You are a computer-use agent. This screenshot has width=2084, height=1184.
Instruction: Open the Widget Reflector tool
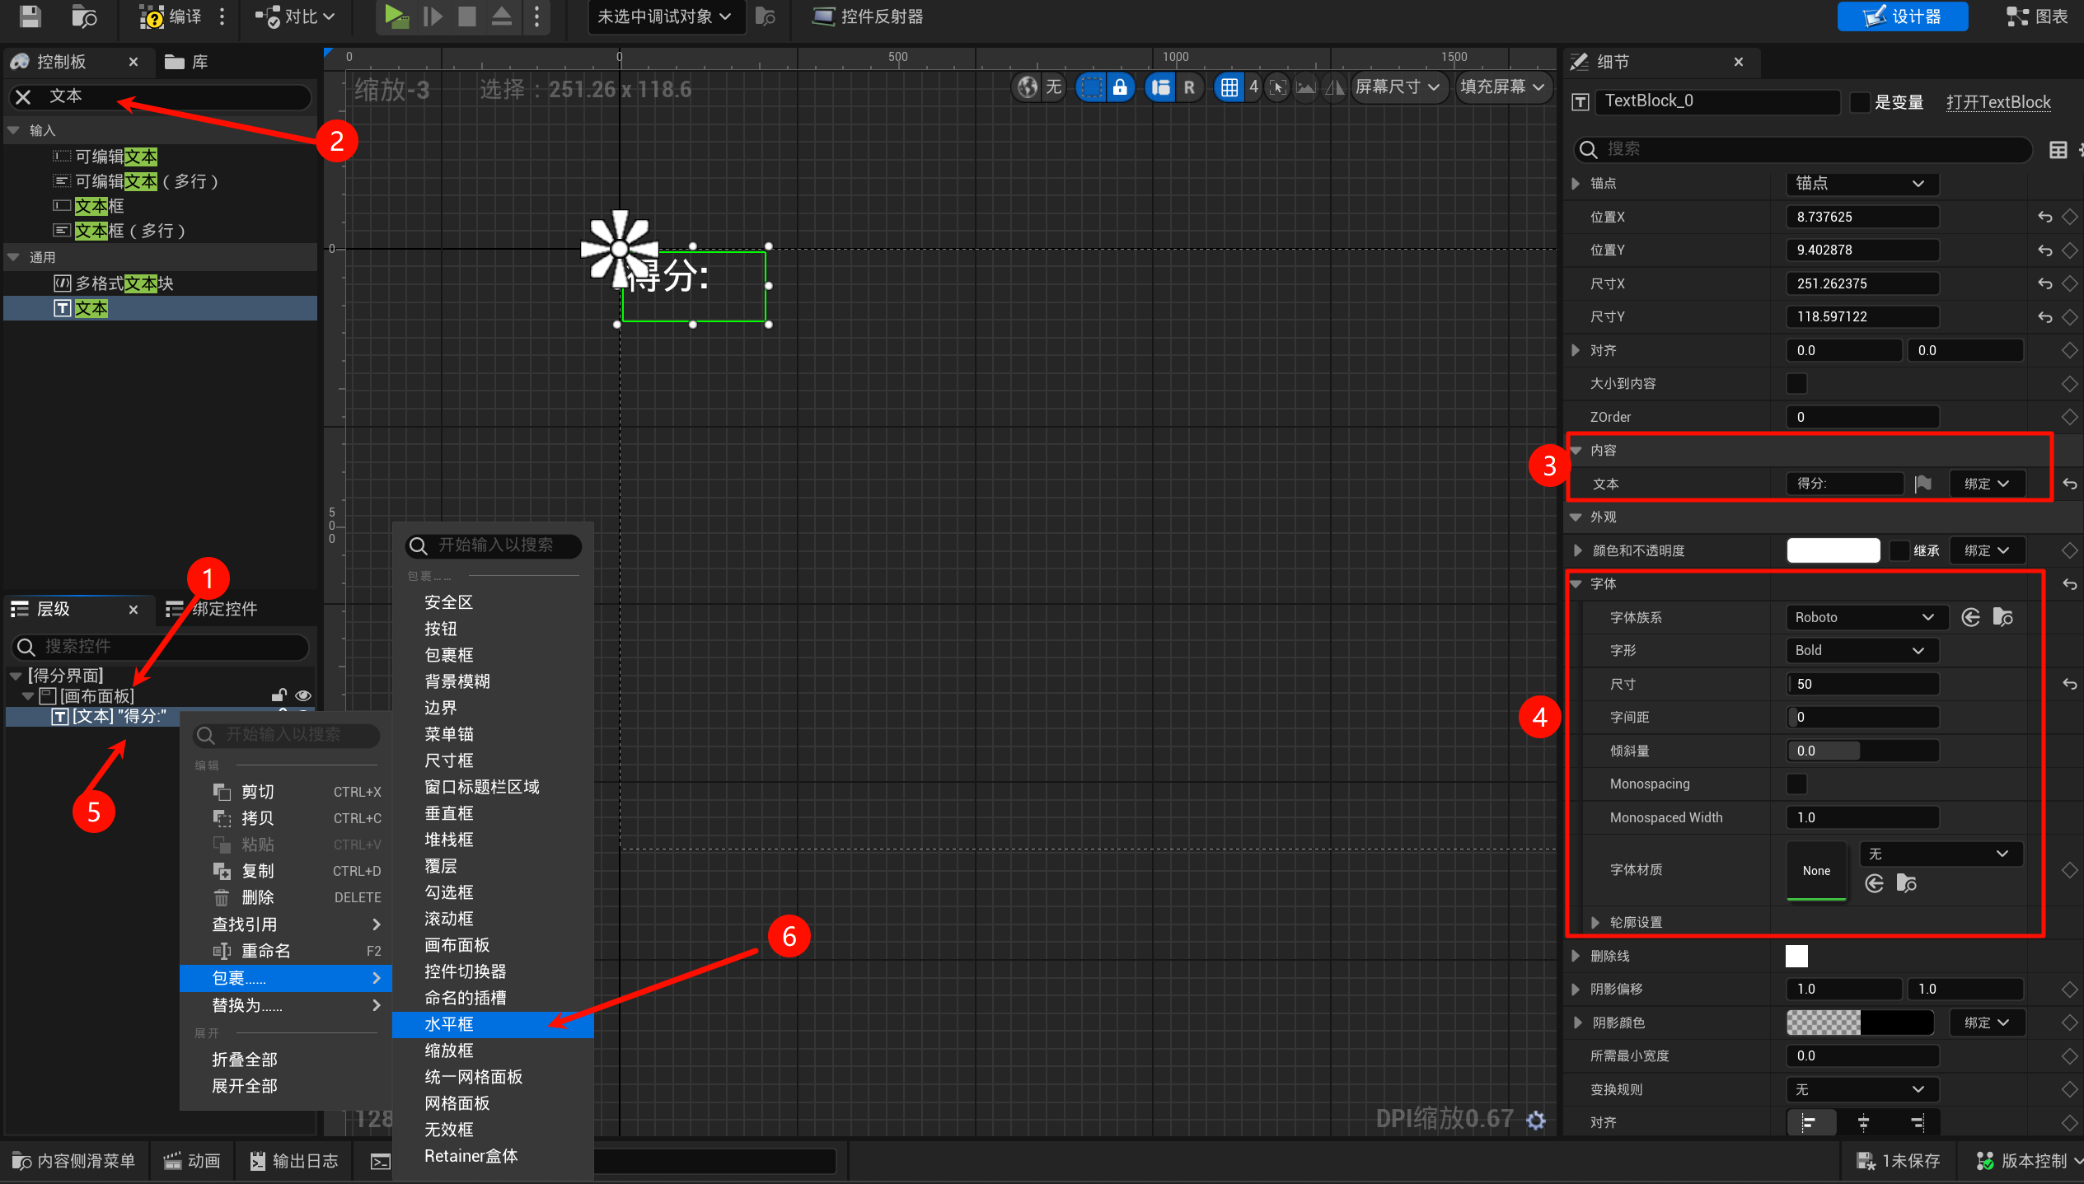click(x=868, y=16)
